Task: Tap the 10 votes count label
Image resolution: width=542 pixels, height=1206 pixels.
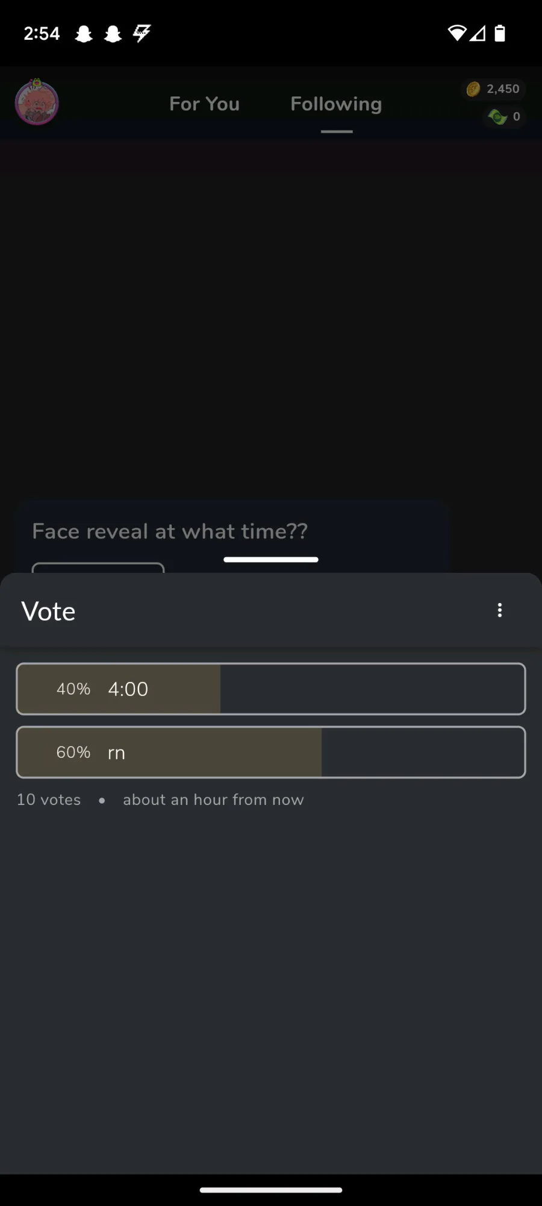Action: click(49, 800)
